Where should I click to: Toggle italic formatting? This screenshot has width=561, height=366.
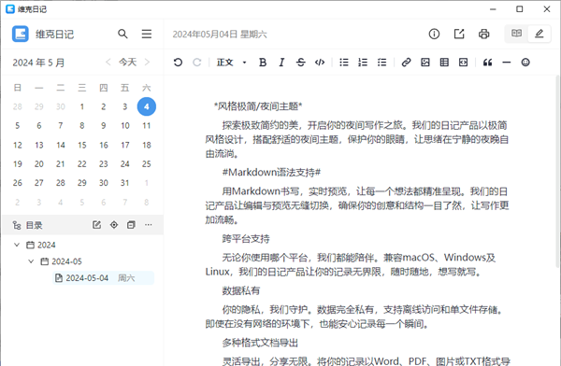click(281, 63)
